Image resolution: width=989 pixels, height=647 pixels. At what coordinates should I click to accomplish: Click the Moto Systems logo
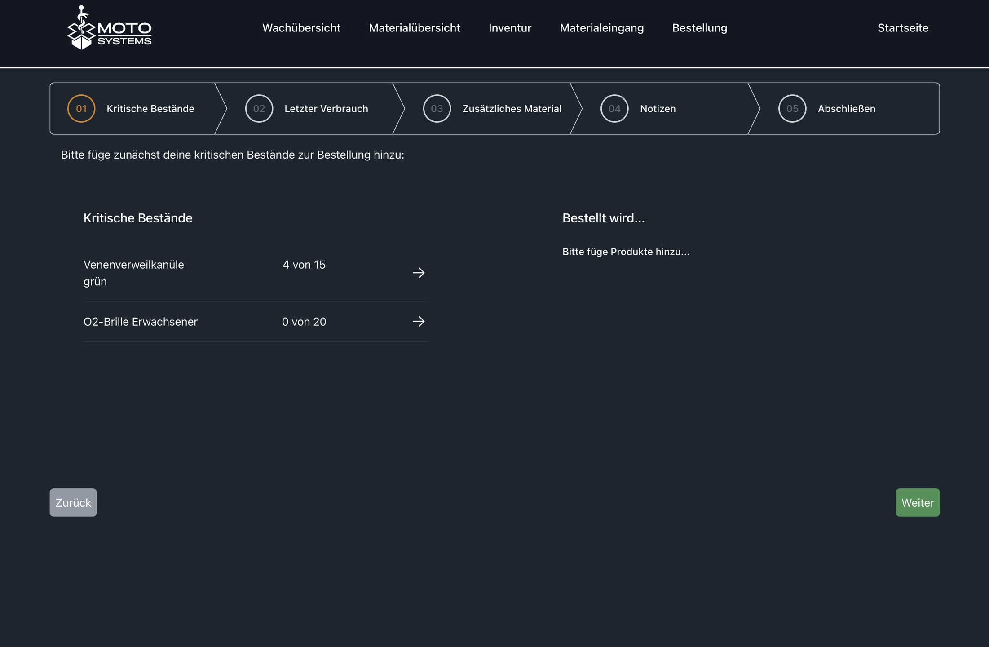pyautogui.click(x=109, y=28)
